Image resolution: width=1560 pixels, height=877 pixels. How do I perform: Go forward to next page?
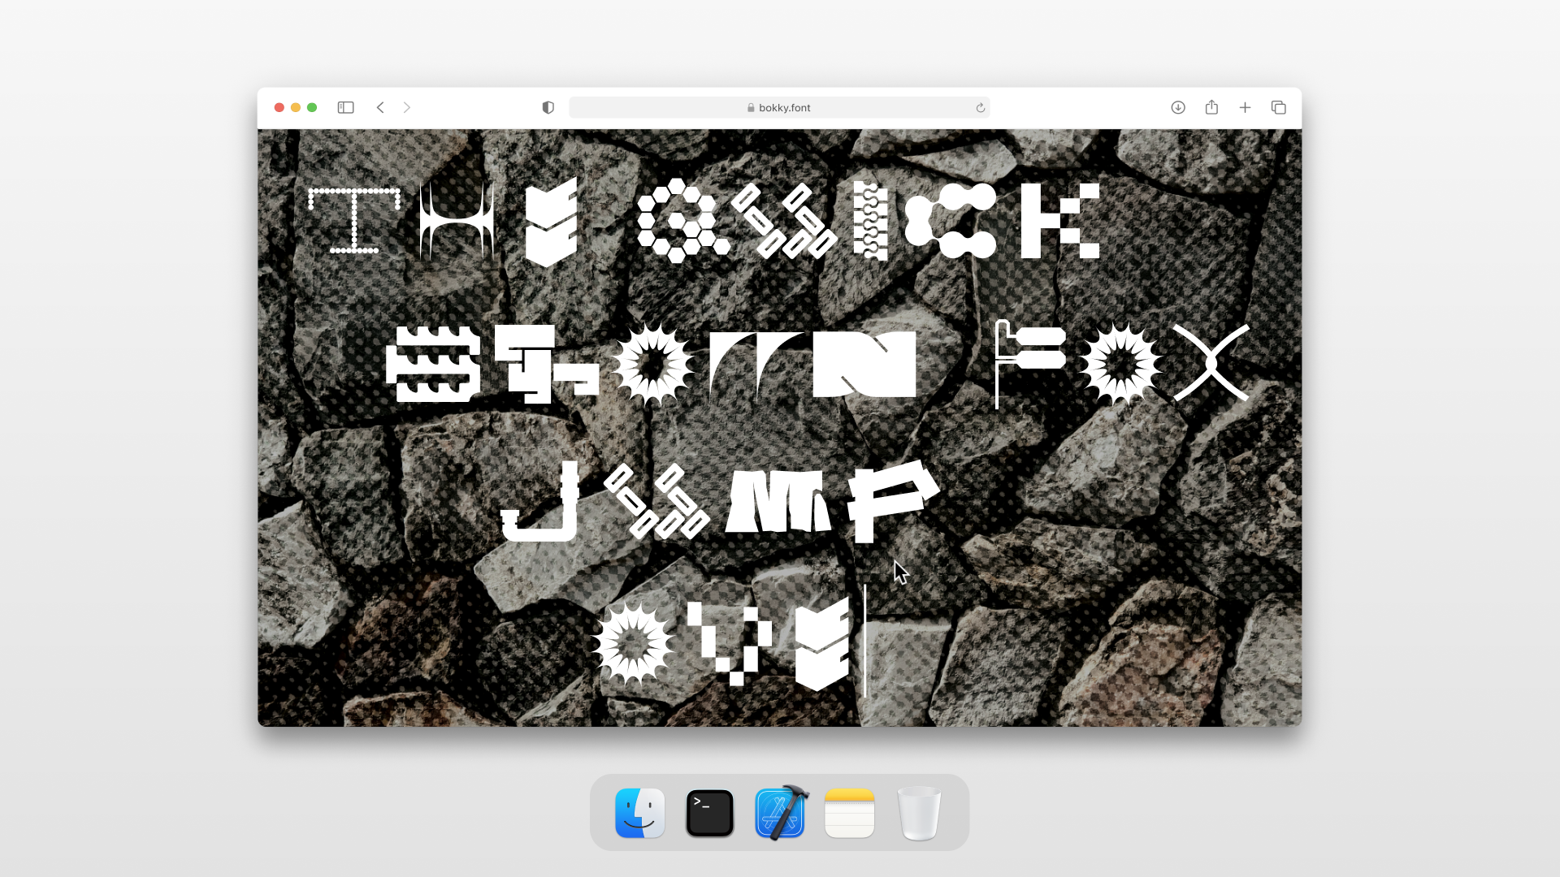407,107
